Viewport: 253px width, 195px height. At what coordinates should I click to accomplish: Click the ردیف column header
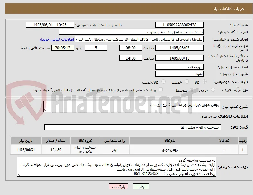click(x=243, y=141)
